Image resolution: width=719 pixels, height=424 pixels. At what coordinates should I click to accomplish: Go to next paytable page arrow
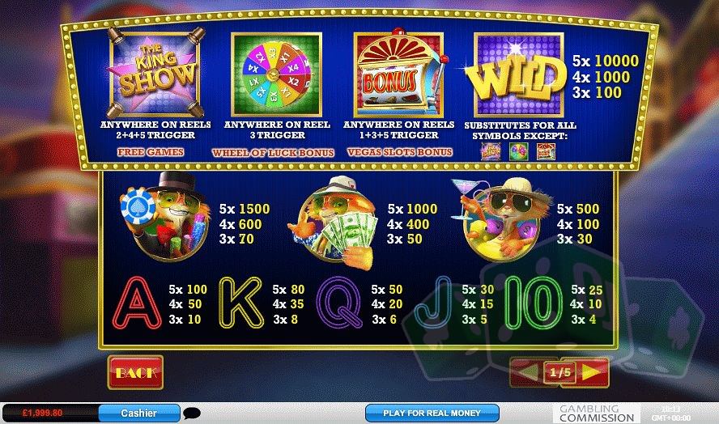592,372
